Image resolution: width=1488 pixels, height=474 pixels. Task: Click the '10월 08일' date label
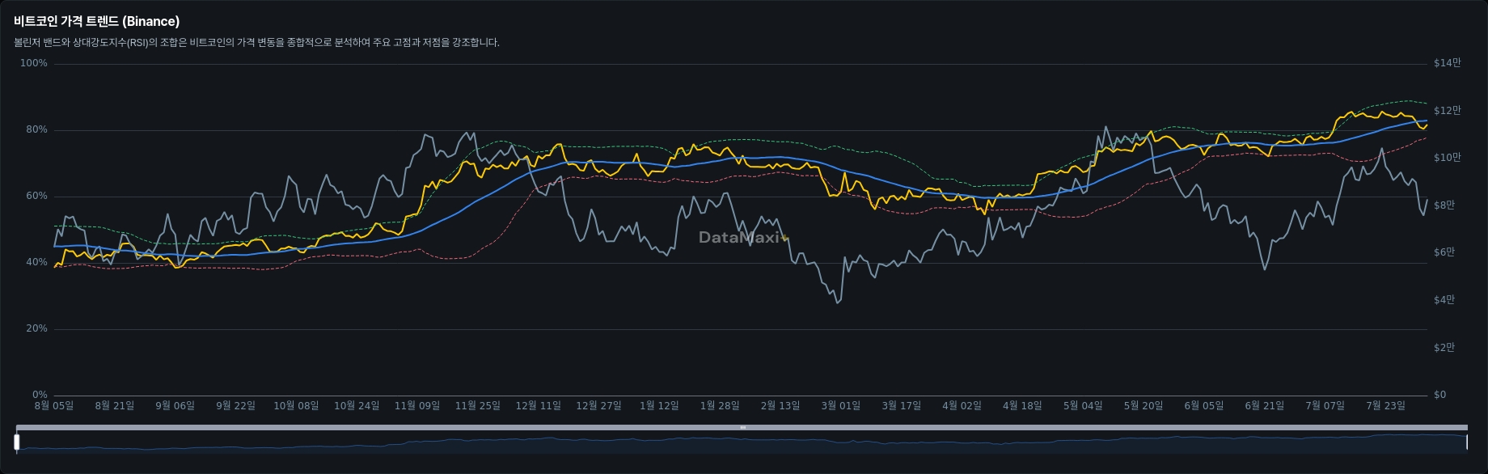(296, 406)
